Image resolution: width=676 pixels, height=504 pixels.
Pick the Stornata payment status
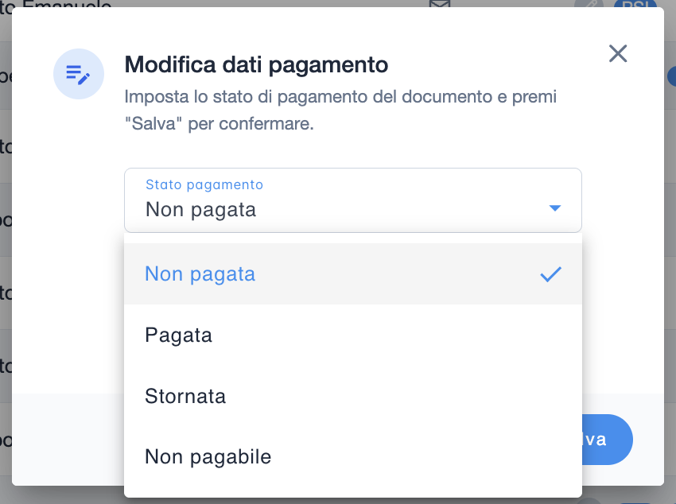coord(185,396)
